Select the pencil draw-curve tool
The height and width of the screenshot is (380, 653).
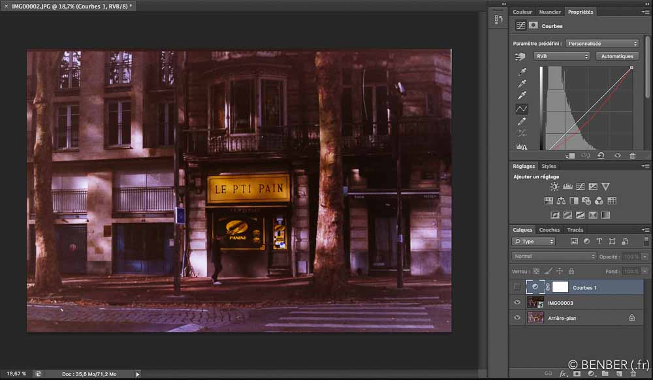point(522,122)
